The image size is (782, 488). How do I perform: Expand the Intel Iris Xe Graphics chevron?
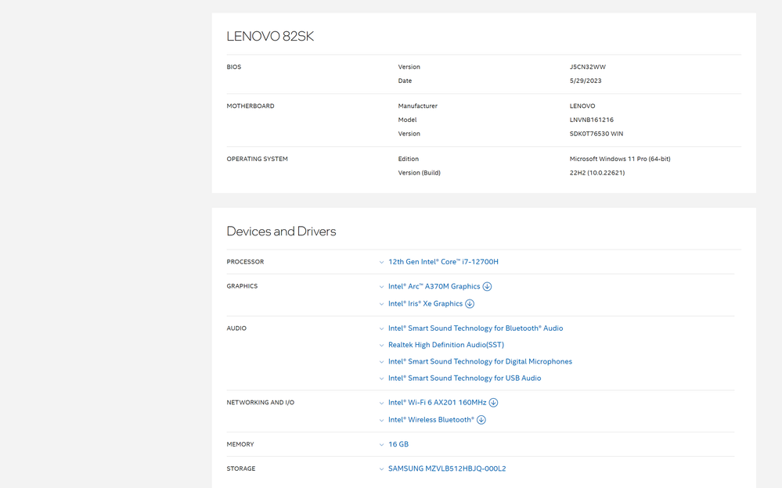pyautogui.click(x=381, y=303)
